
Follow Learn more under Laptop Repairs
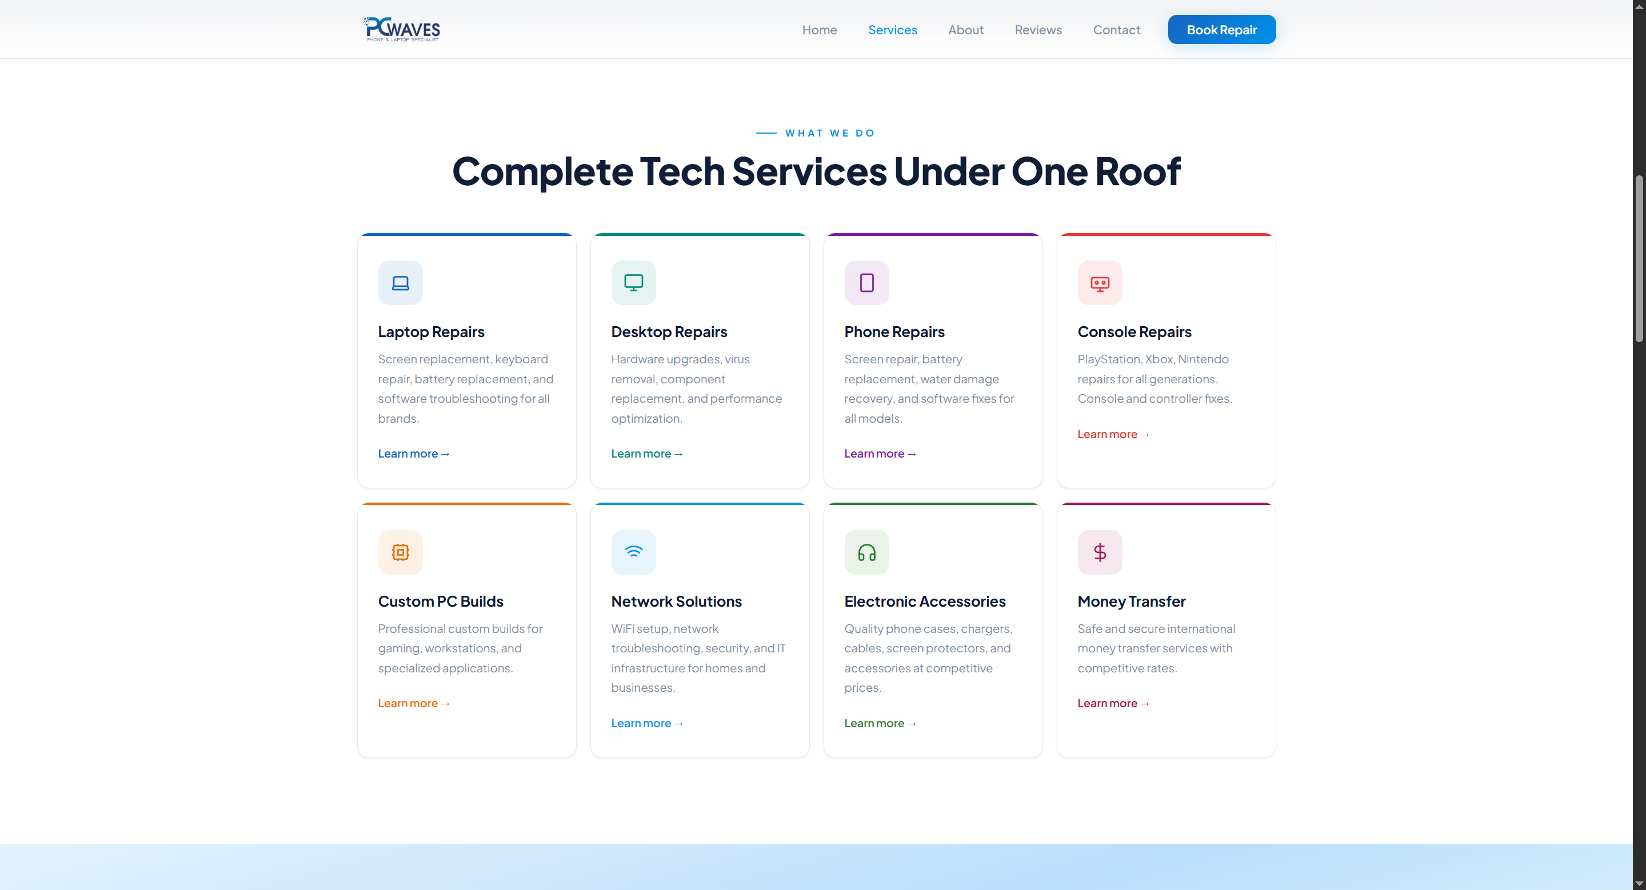click(413, 454)
